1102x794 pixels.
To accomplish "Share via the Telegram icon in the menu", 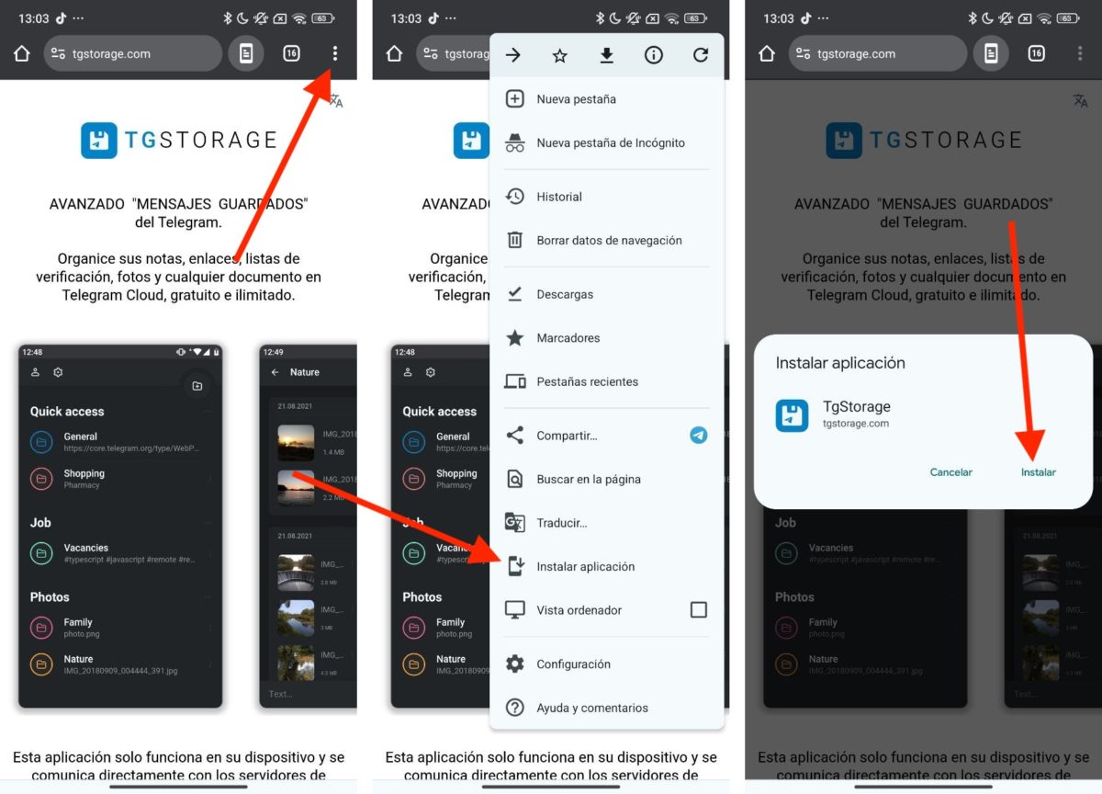I will click(x=699, y=436).
